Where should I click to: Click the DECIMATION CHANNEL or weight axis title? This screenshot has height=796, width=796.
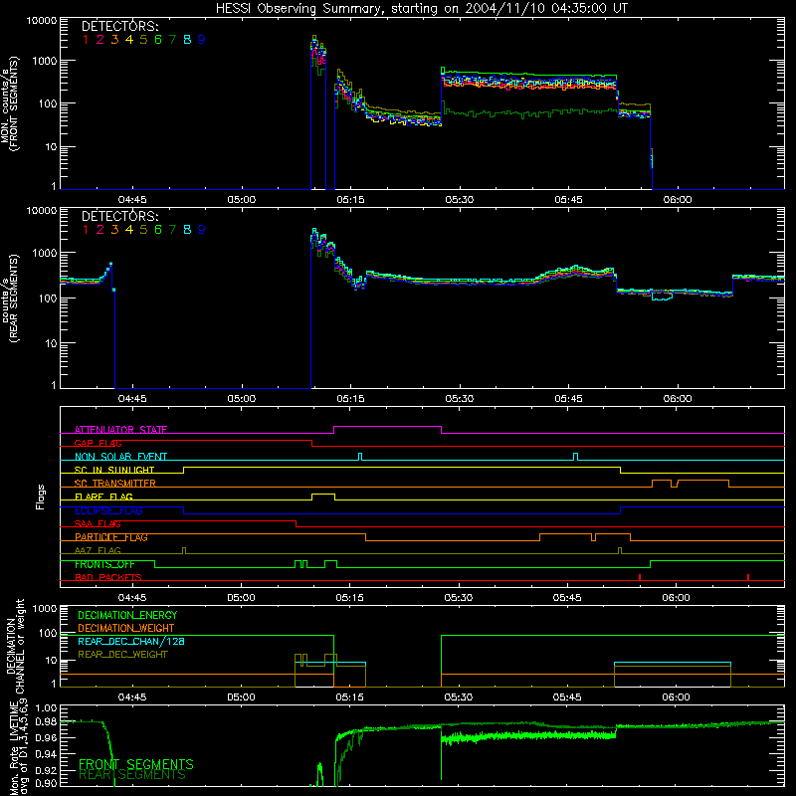(x=15, y=647)
